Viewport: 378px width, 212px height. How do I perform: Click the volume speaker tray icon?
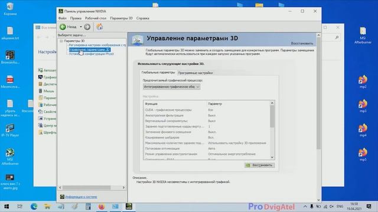(332, 207)
